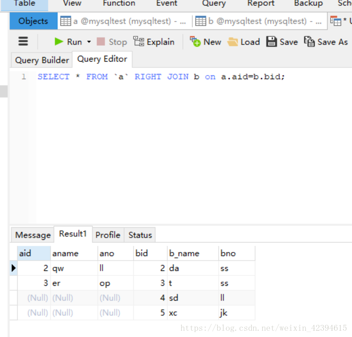Image resolution: width=352 pixels, height=337 pixels.
Task: Create a New query
Action: [x=205, y=42]
